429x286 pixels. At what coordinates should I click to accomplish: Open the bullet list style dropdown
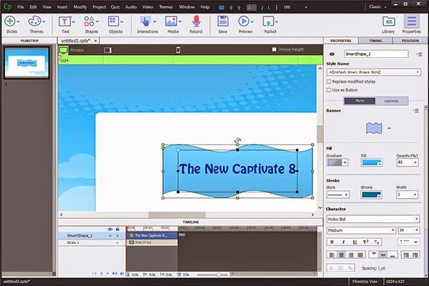[x=408, y=242]
